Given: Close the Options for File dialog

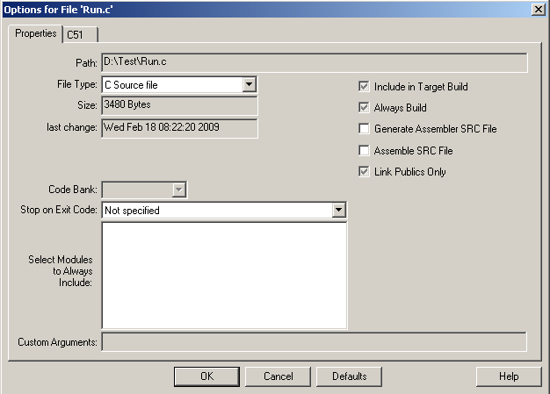Looking at the screenshot, I should [x=538, y=10].
